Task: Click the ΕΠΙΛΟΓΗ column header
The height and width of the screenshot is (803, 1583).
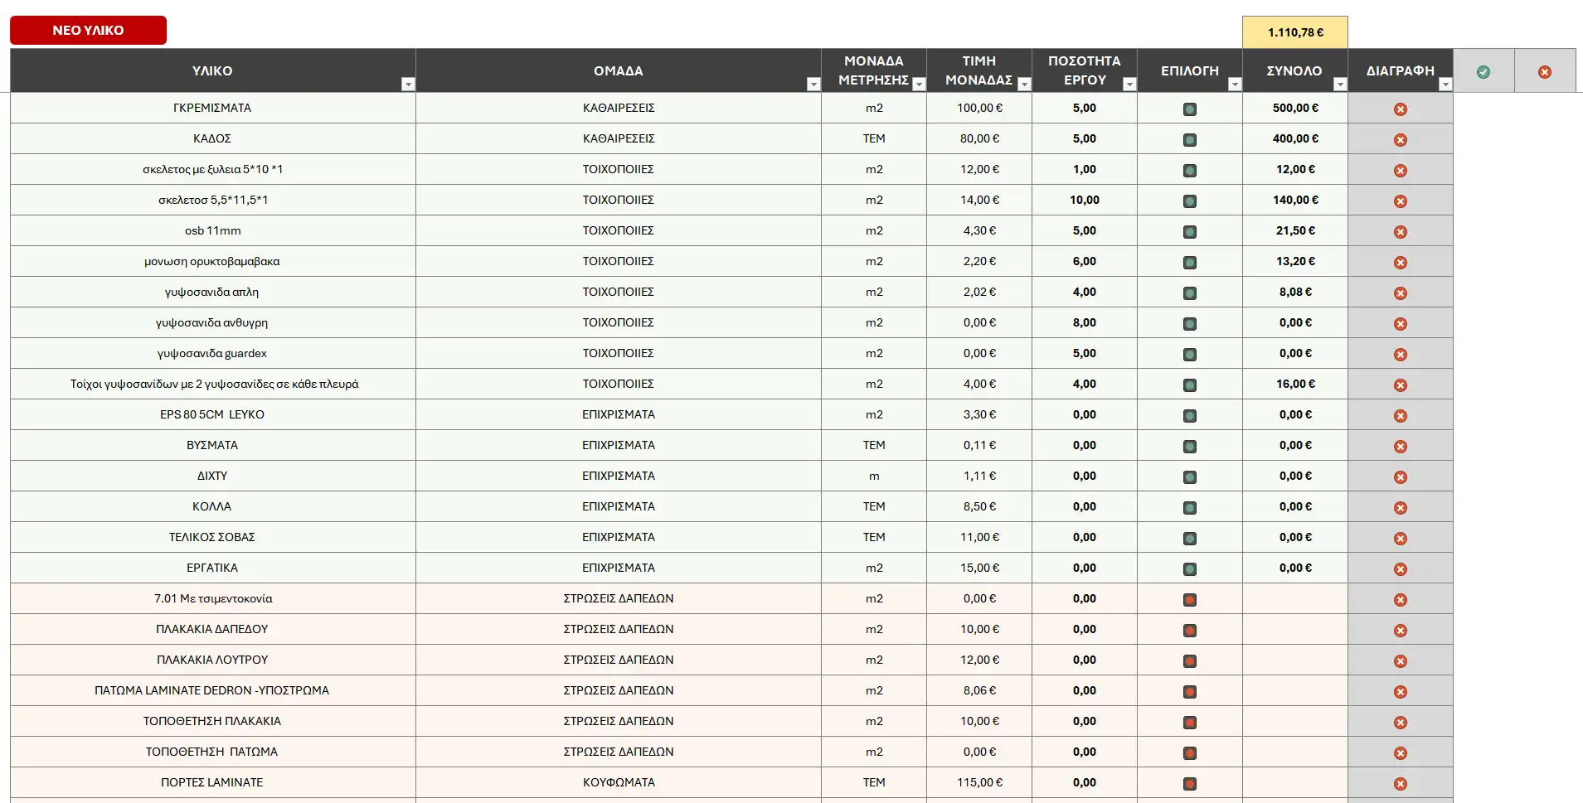Action: click(1188, 71)
